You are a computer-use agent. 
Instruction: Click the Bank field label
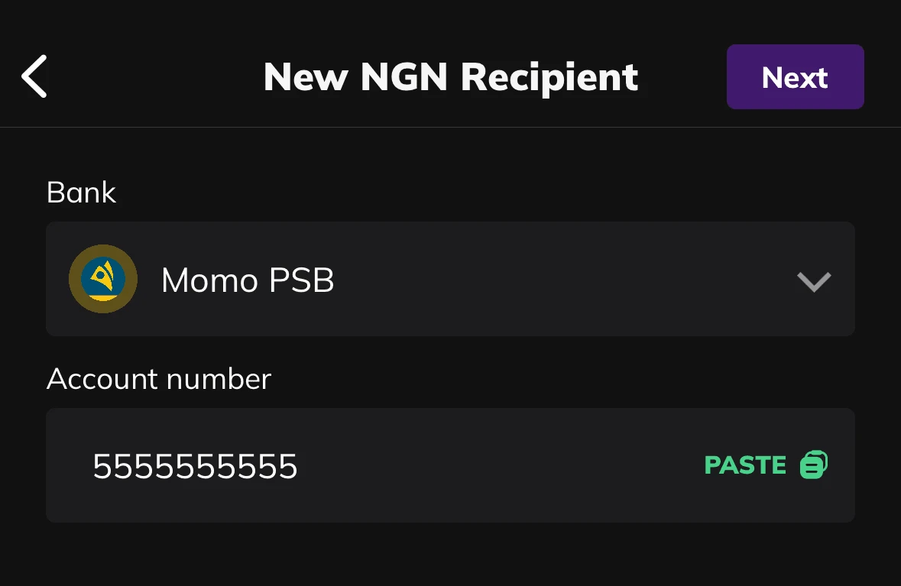coord(81,193)
